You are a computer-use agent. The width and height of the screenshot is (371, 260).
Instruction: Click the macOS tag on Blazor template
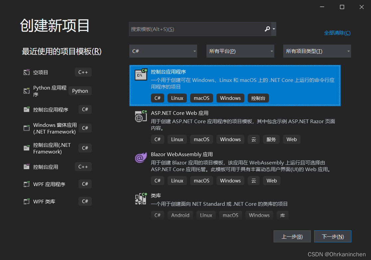coord(201,180)
